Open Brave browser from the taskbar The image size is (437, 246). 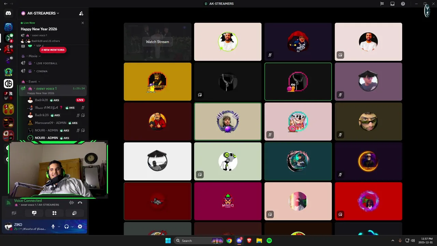click(x=249, y=241)
